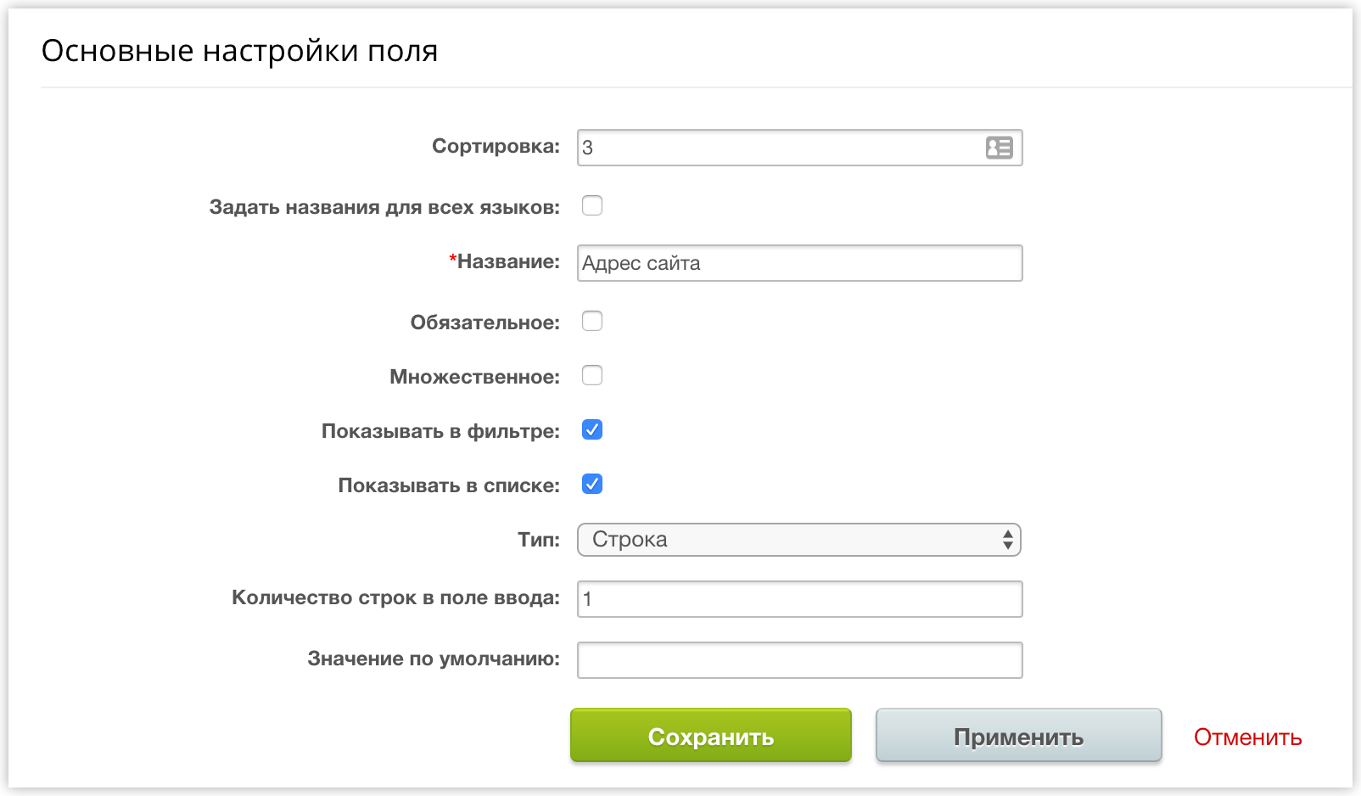The width and height of the screenshot is (1361, 796).
Task: Click the Основные настройки поля heading
Action: pos(239,52)
